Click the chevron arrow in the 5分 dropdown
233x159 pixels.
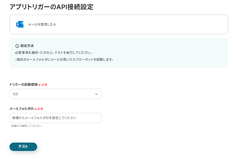tap(96, 94)
